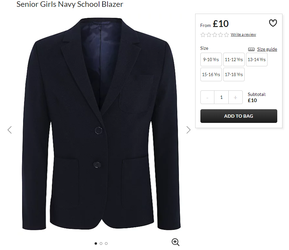Screen dimensions: 289x250
Task: Click the third rating star
Action: pyautogui.click(x=215, y=34)
